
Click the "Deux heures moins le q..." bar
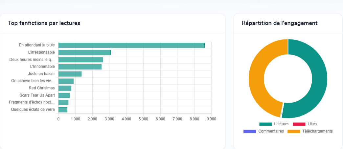80,60
